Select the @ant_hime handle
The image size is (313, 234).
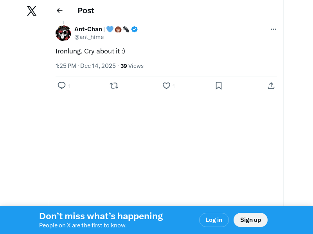click(x=89, y=37)
